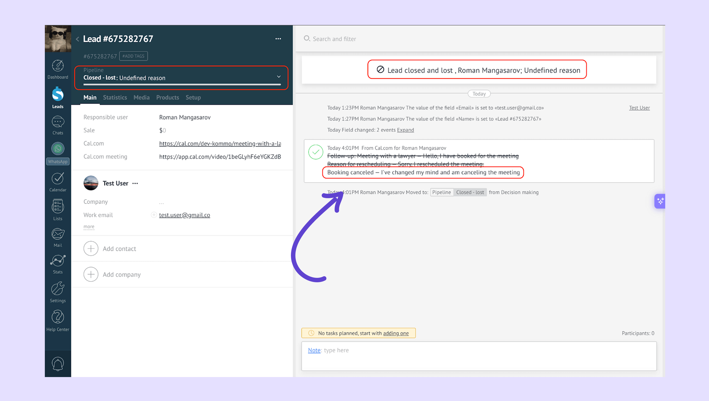Click the #ADD TAGS button

133,56
